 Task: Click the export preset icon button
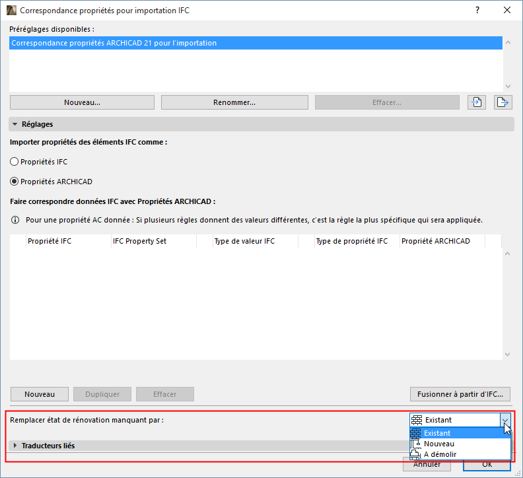[x=503, y=102]
